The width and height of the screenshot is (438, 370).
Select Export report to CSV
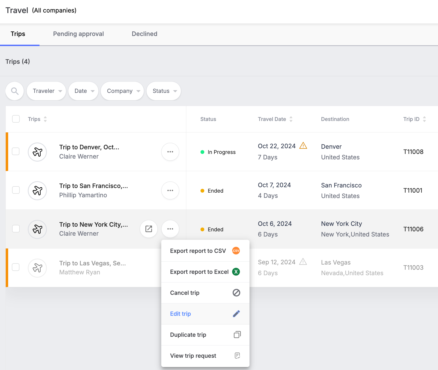pos(205,251)
